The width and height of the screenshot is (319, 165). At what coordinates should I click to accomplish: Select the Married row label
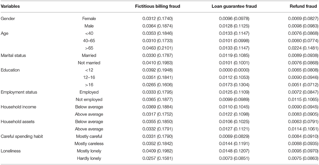coord(89,55)
